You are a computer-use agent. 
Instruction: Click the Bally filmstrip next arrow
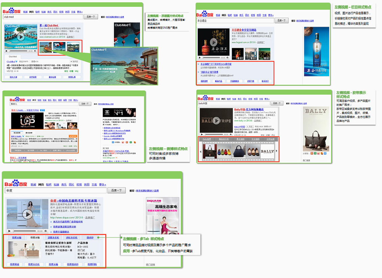(x=277, y=151)
